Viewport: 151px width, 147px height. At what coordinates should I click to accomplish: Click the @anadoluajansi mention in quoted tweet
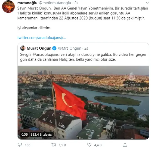coord(46,55)
